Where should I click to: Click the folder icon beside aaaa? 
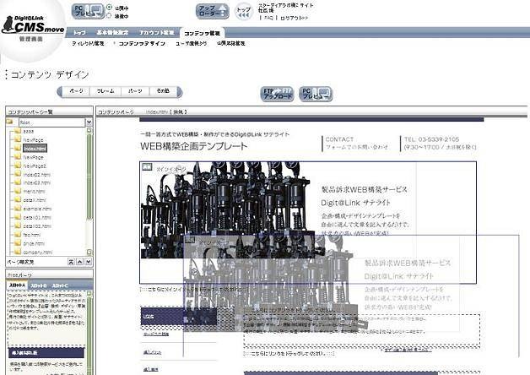(x=18, y=131)
